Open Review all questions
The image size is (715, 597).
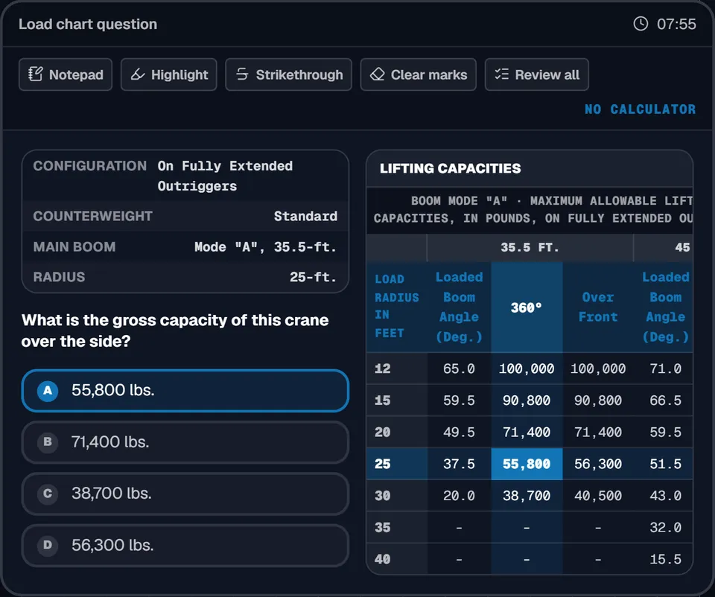537,74
